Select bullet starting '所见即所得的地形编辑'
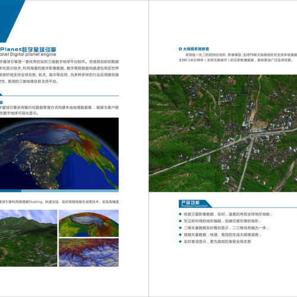Image resolution: width=297 pixels, height=297 pixels. (220, 221)
